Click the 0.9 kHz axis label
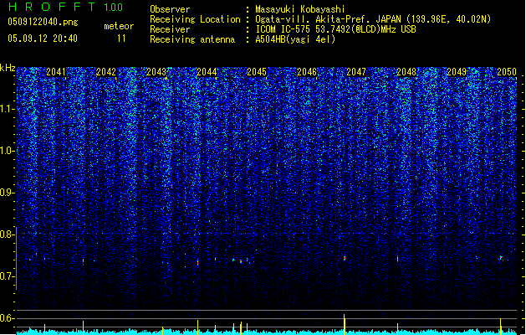Screen dimensions: 526x335 point(7,193)
